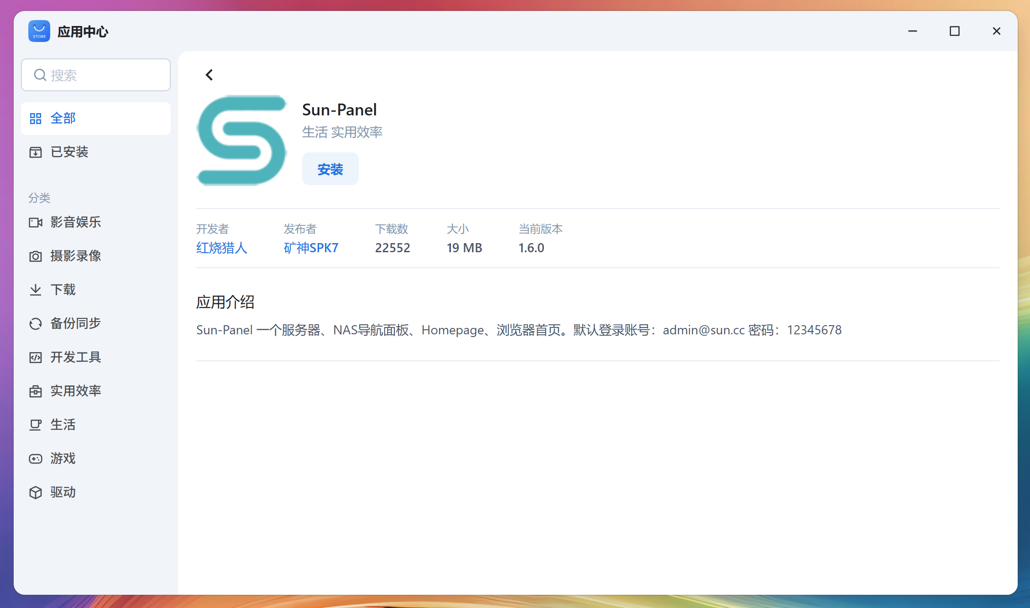Switch to the 全部 tab
Viewport: 1030px width, 608px height.
(x=63, y=118)
